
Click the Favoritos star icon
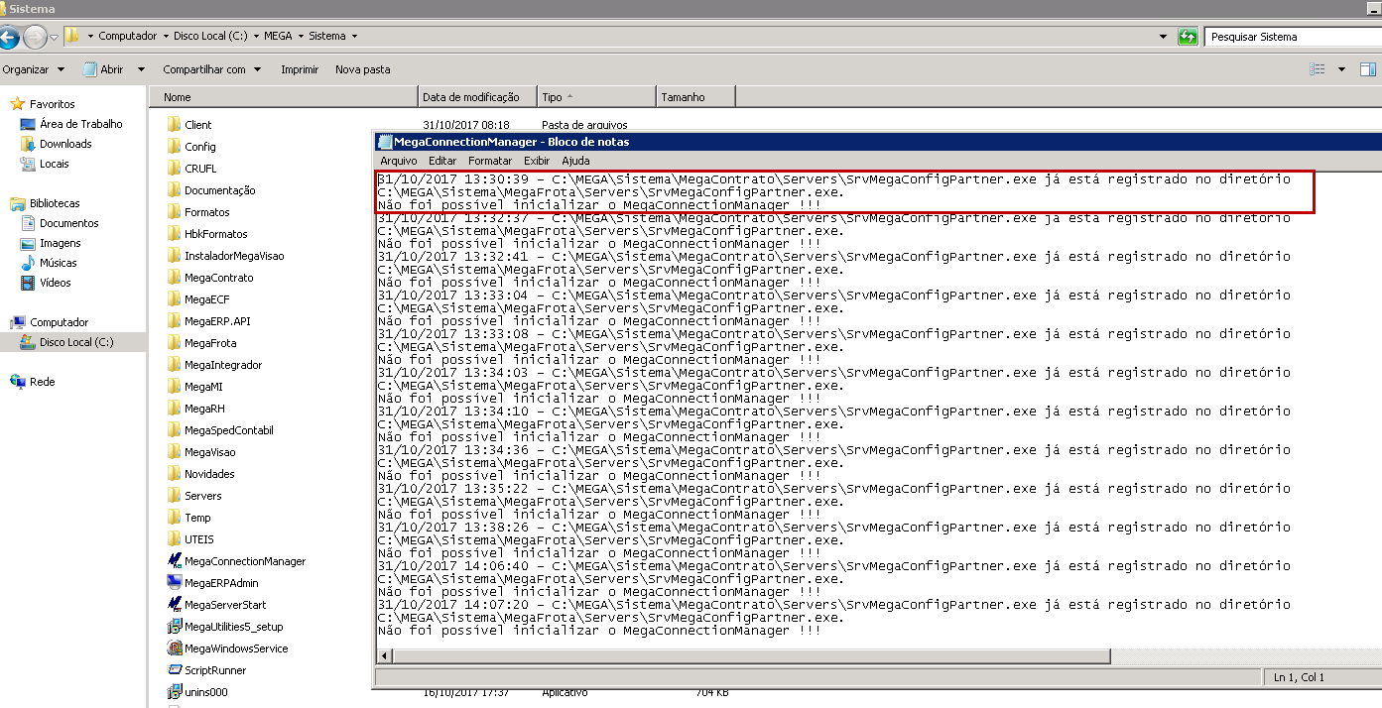click(17, 104)
